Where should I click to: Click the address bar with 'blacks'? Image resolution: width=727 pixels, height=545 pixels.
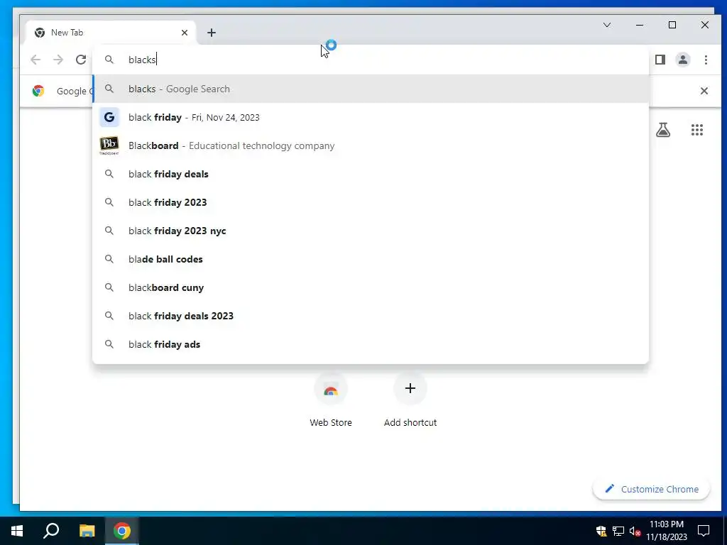[x=371, y=60]
